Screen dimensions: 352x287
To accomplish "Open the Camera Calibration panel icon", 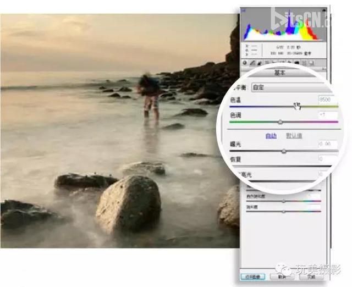I will [297, 63].
